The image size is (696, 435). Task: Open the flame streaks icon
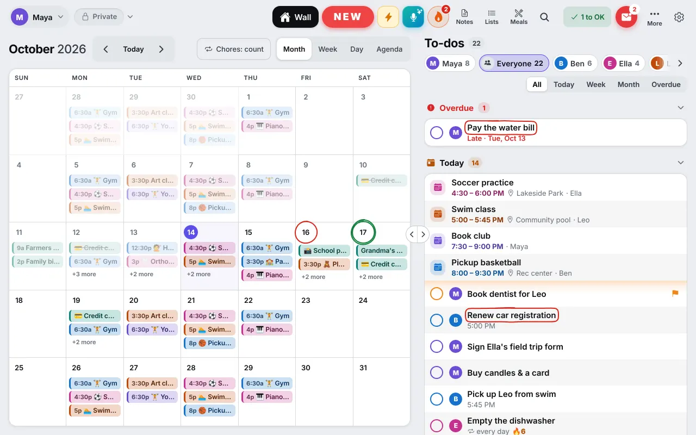click(438, 17)
